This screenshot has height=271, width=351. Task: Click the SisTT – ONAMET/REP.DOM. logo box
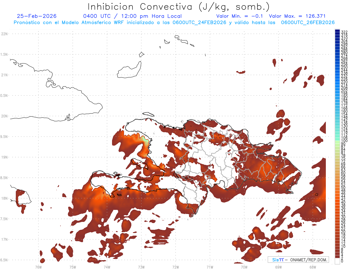point(298,260)
